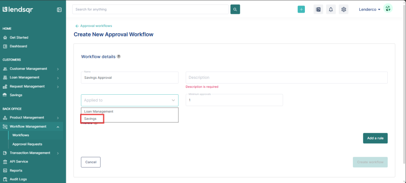The height and width of the screenshot is (183, 406).
Task: Open the notifications bell
Action: tap(331, 10)
